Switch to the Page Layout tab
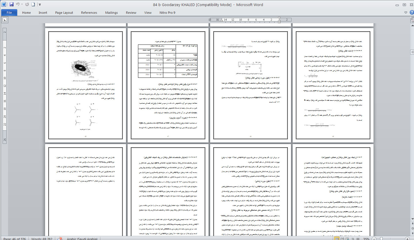The width and height of the screenshot is (414, 240). pos(64,13)
